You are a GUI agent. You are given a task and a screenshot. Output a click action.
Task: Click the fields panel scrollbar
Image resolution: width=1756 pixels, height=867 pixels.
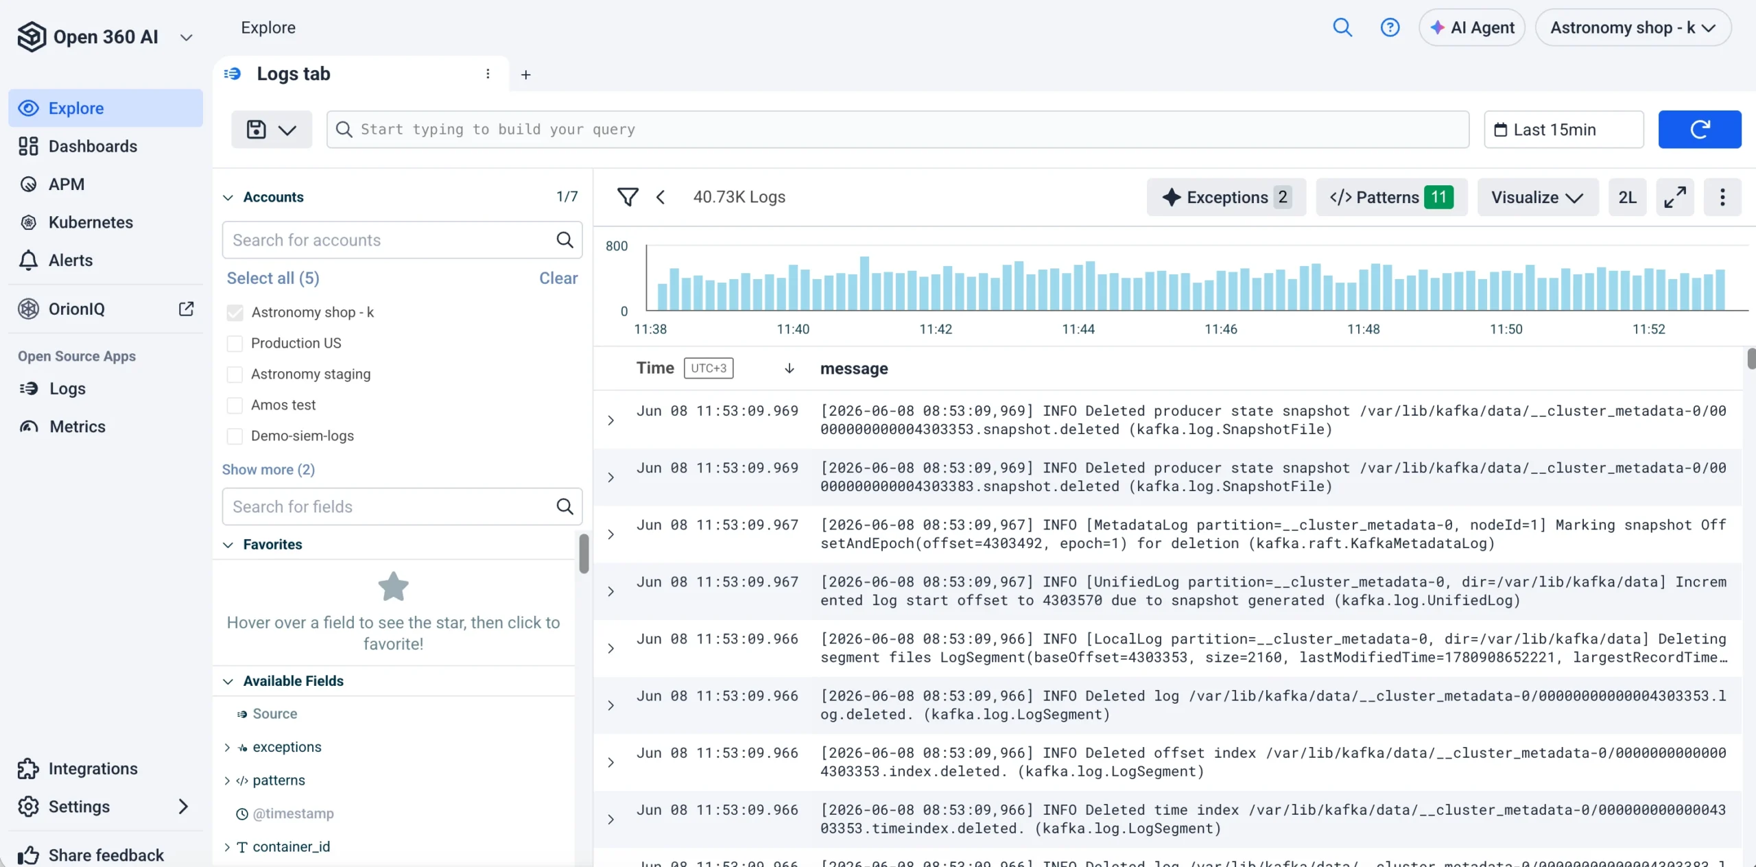click(584, 554)
